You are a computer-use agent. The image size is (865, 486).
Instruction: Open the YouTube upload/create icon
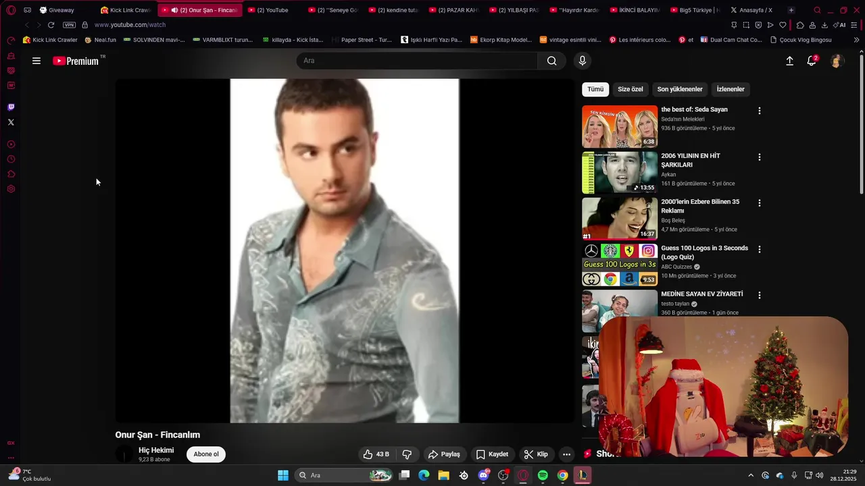[x=789, y=61]
